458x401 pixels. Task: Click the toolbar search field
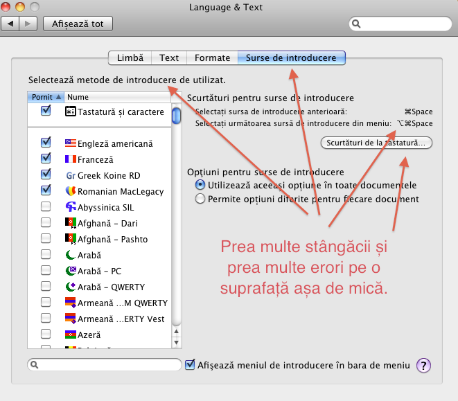tap(400, 24)
